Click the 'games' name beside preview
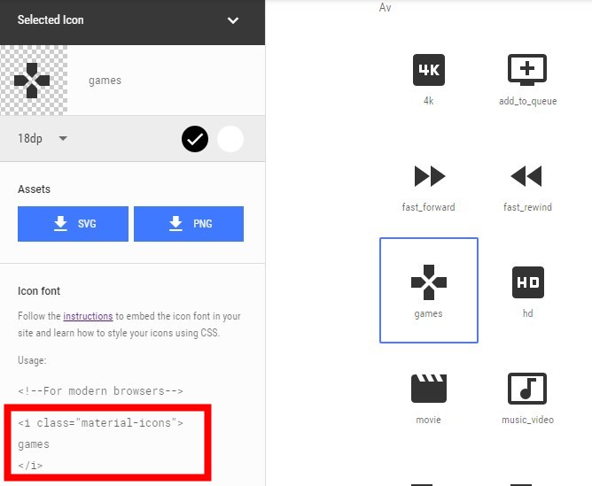 [105, 81]
